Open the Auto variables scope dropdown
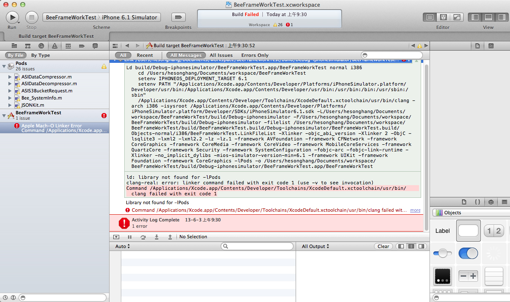 point(123,246)
